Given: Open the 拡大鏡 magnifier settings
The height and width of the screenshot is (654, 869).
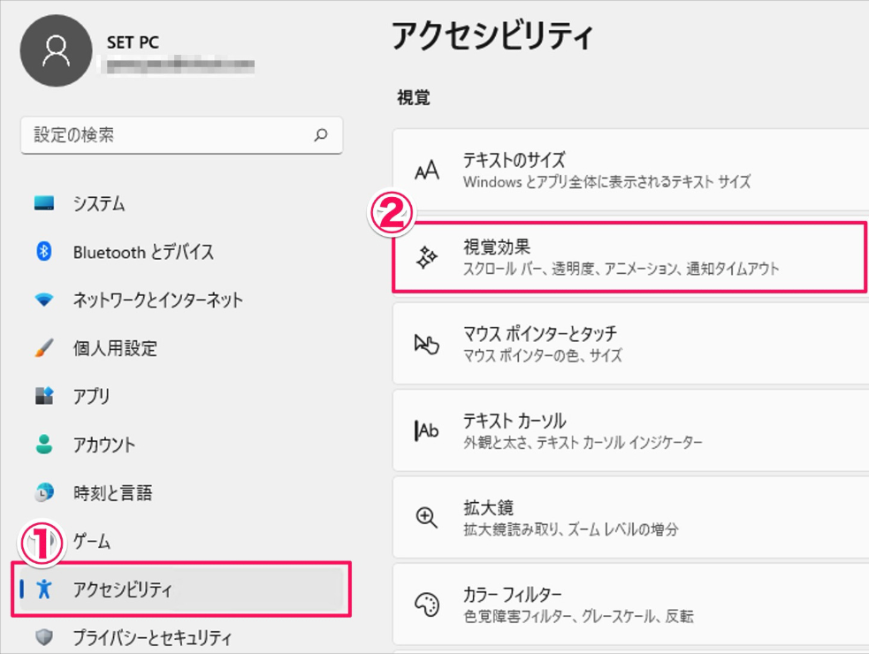Looking at the screenshot, I should (629, 518).
